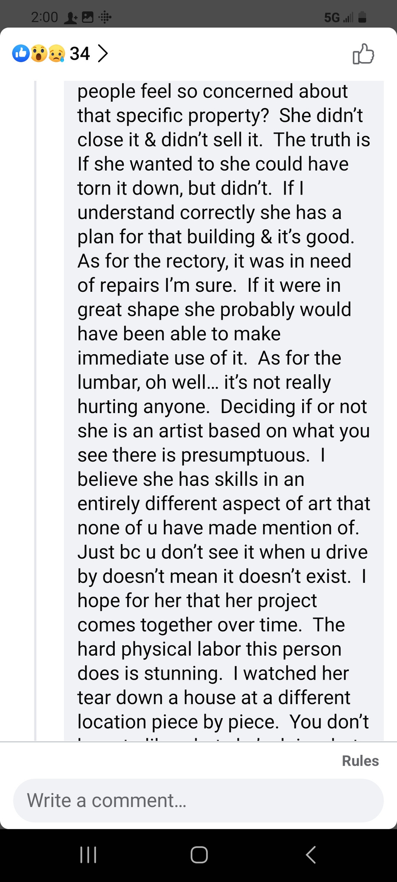Tap the blue Like reaction emoji

point(21,53)
